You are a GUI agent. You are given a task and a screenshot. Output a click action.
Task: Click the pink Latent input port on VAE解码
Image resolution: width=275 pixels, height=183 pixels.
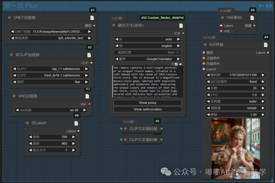(221, 25)
